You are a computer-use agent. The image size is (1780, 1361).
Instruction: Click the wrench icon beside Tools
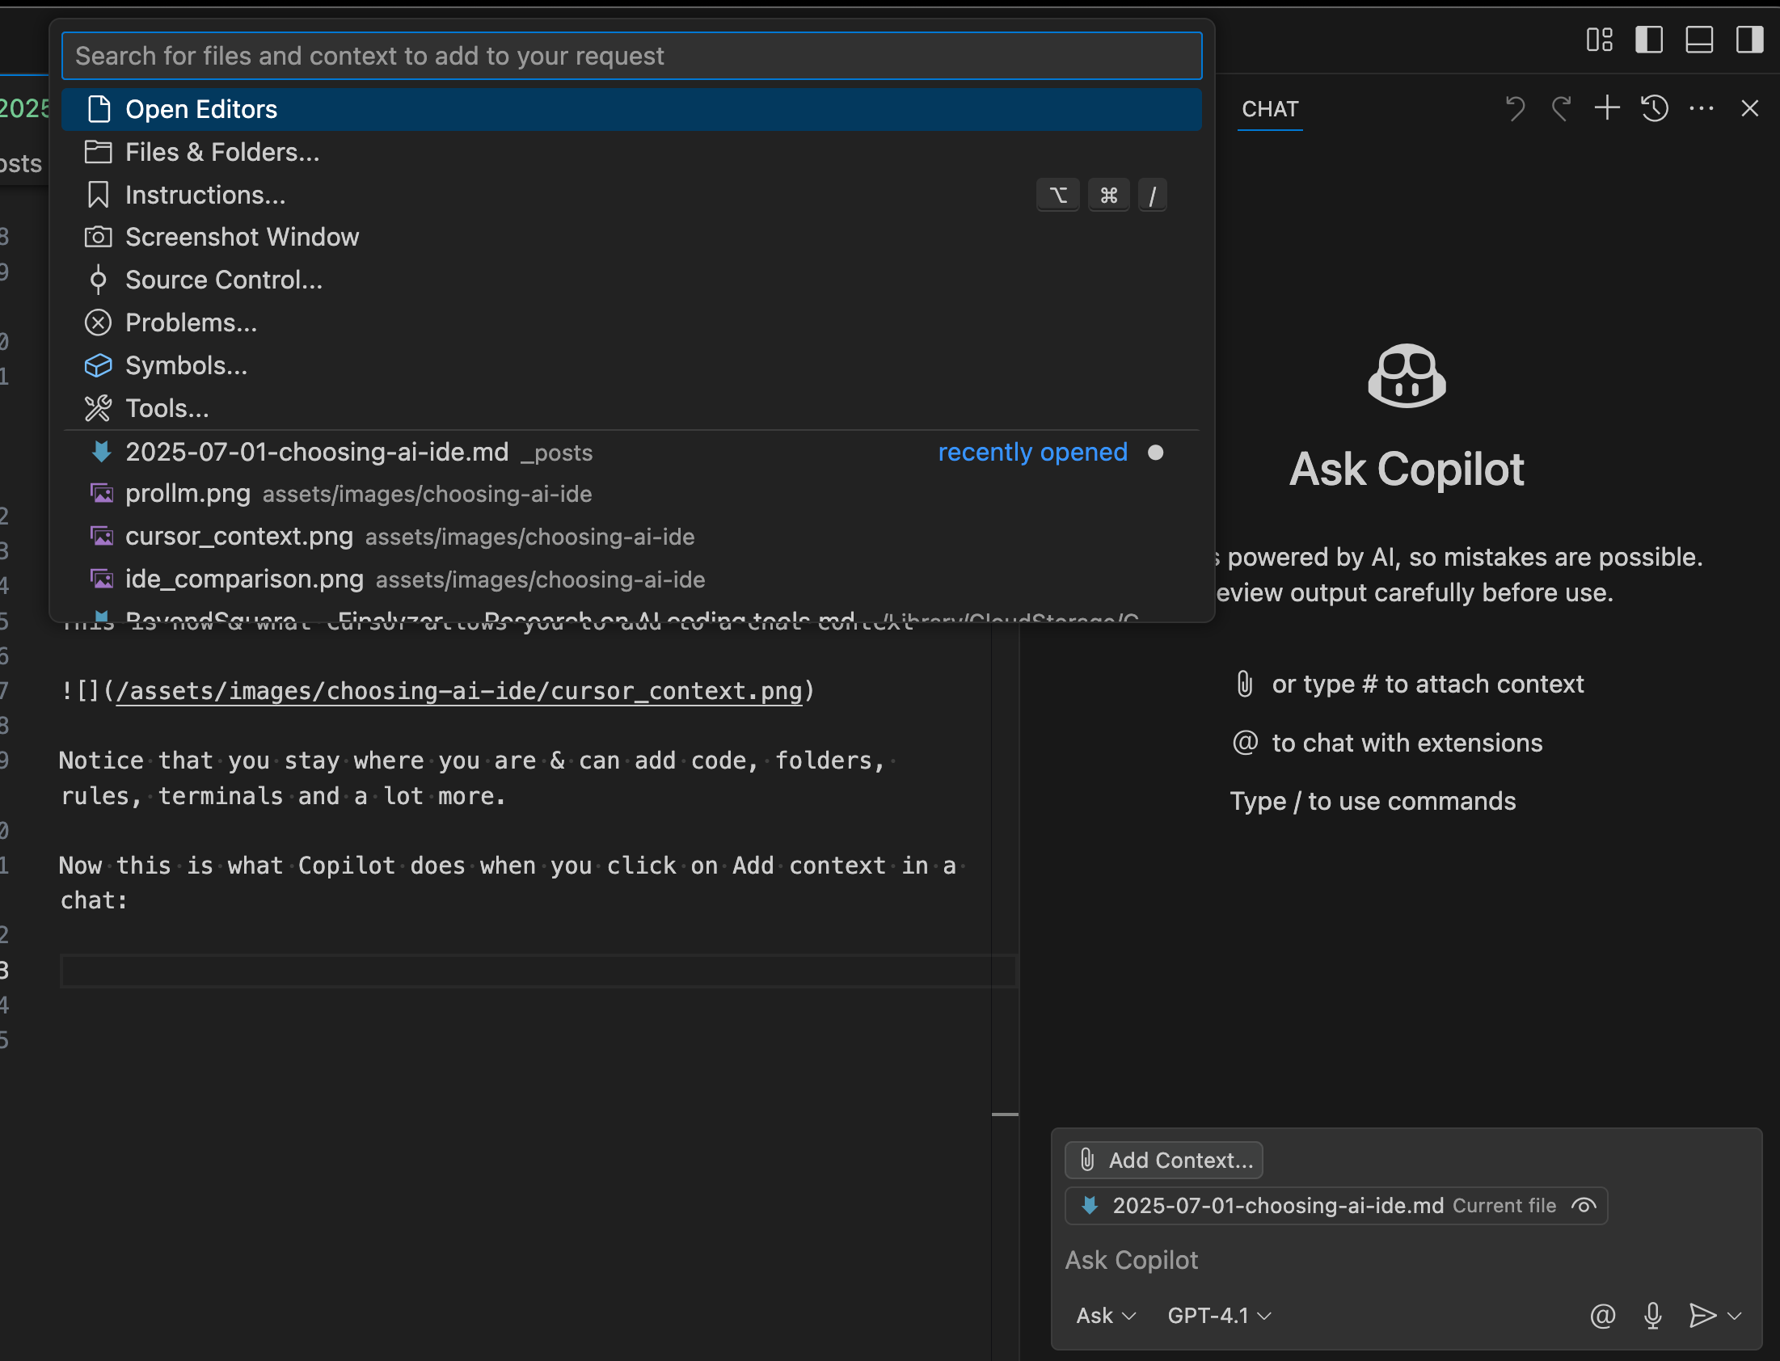point(98,408)
